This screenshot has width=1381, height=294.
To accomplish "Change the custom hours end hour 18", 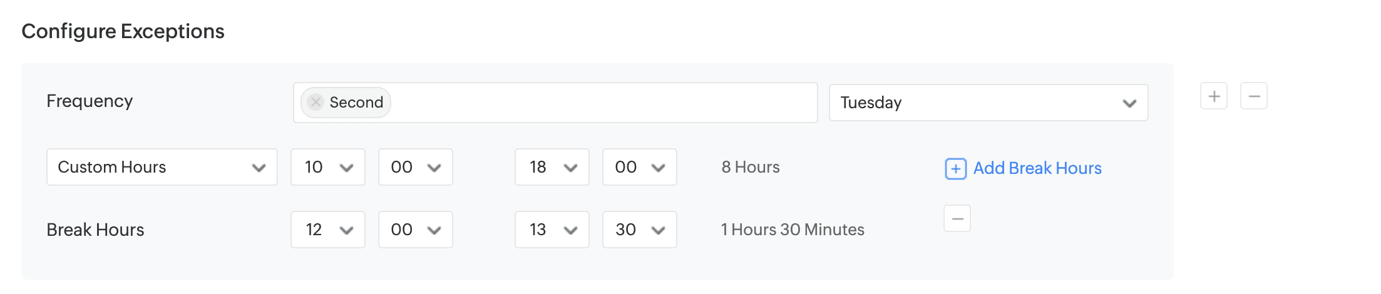I will [552, 167].
